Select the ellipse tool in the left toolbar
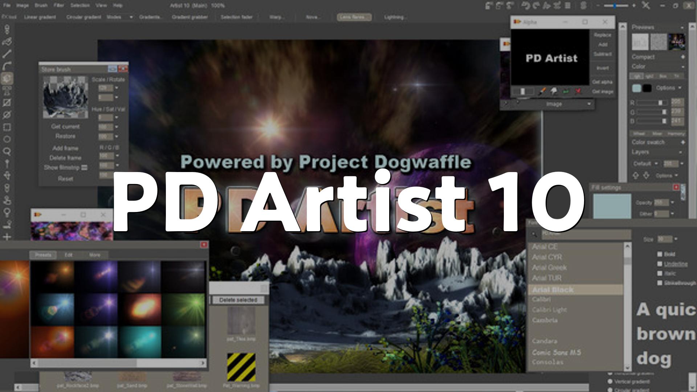This screenshot has width=697, height=392. [x=7, y=139]
